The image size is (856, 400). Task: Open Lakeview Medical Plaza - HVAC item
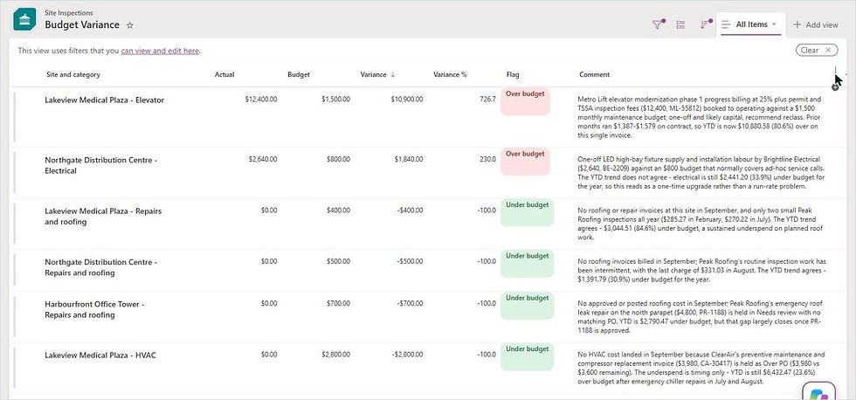[100, 355]
